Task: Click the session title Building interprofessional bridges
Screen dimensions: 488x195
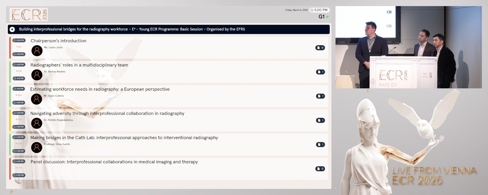Action: [132, 29]
